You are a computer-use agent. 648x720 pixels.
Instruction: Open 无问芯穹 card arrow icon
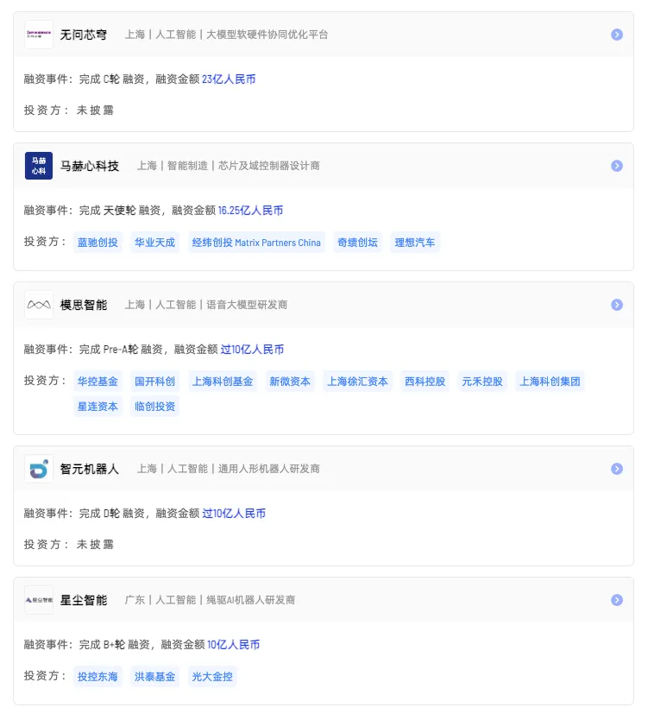(x=617, y=35)
